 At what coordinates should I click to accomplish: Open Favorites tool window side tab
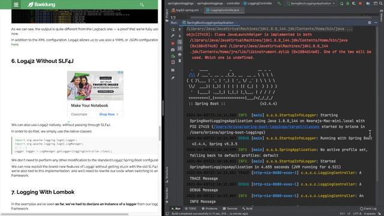tap(167, 196)
